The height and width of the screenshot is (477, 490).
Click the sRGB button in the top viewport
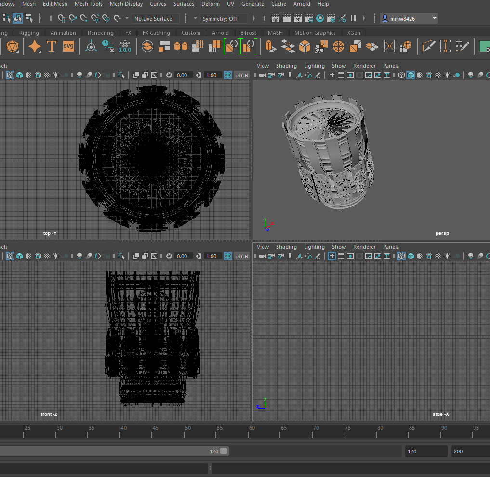click(x=241, y=75)
